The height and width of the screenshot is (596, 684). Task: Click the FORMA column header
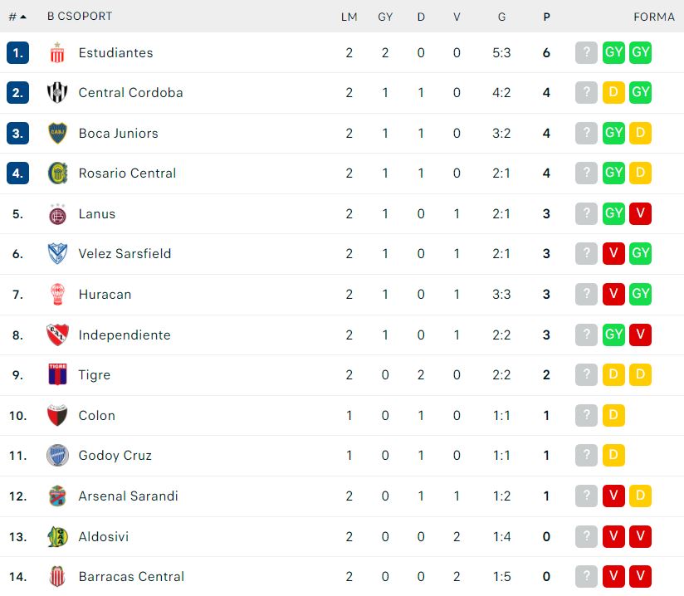pyautogui.click(x=654, y=17)
